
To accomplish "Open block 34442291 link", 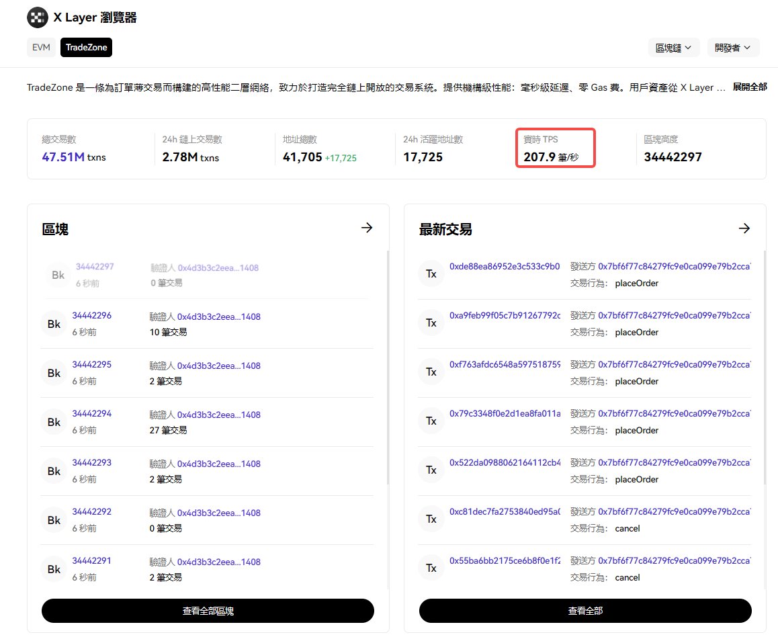I will coord(92,561).
